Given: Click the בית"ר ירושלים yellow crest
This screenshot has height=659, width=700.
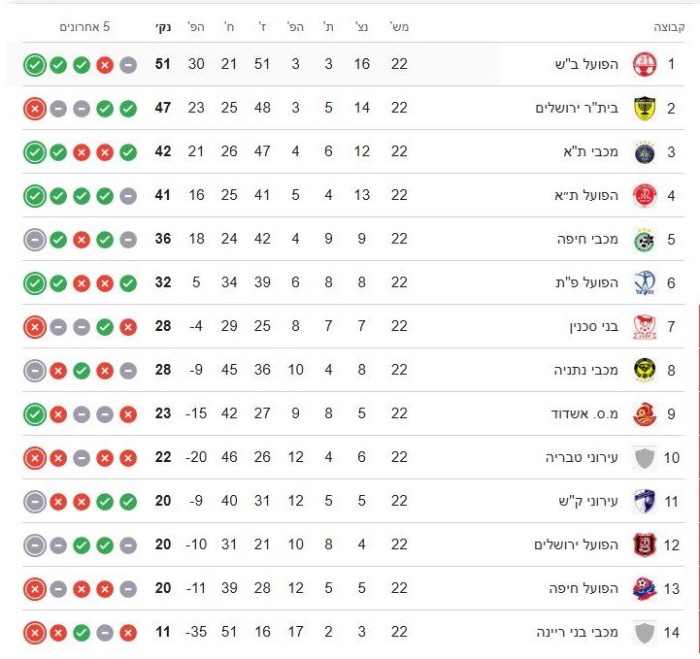Looking at the screenshot, I should pos(643,109).
